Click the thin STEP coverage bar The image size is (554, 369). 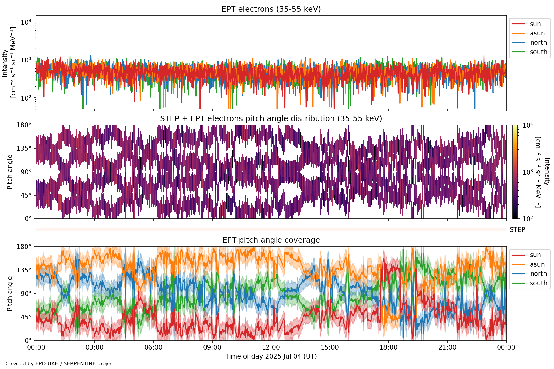[271, 230]
